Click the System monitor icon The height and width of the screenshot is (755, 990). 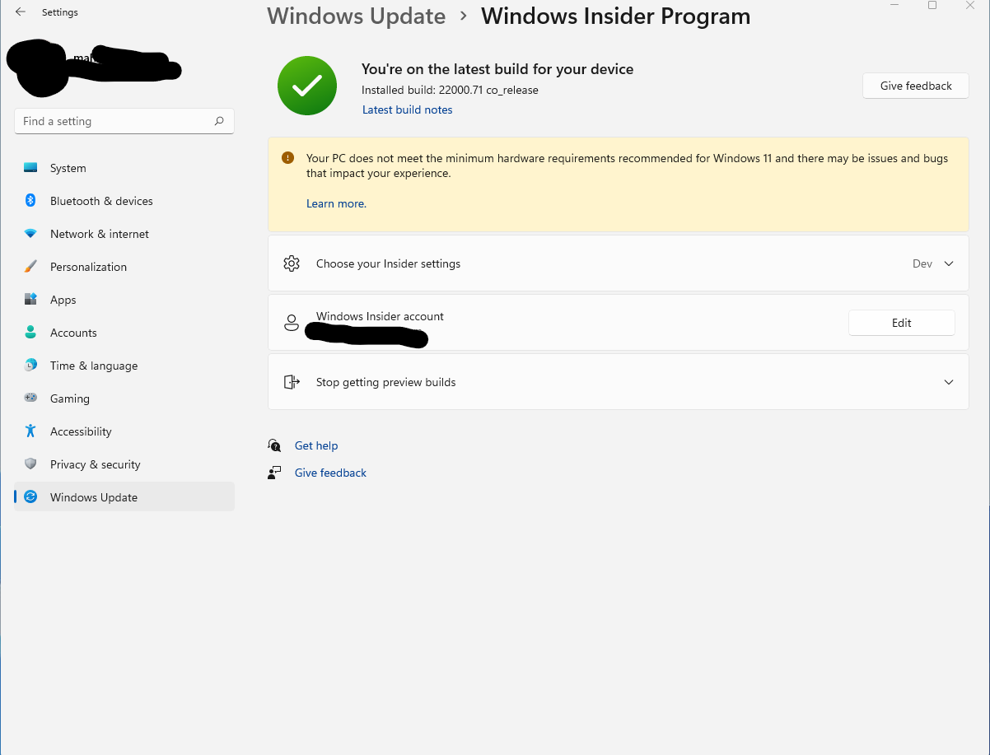click(30, 168)
